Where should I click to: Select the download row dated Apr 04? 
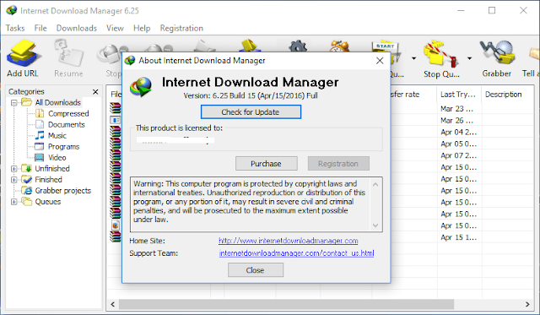[x=458, y=133]
